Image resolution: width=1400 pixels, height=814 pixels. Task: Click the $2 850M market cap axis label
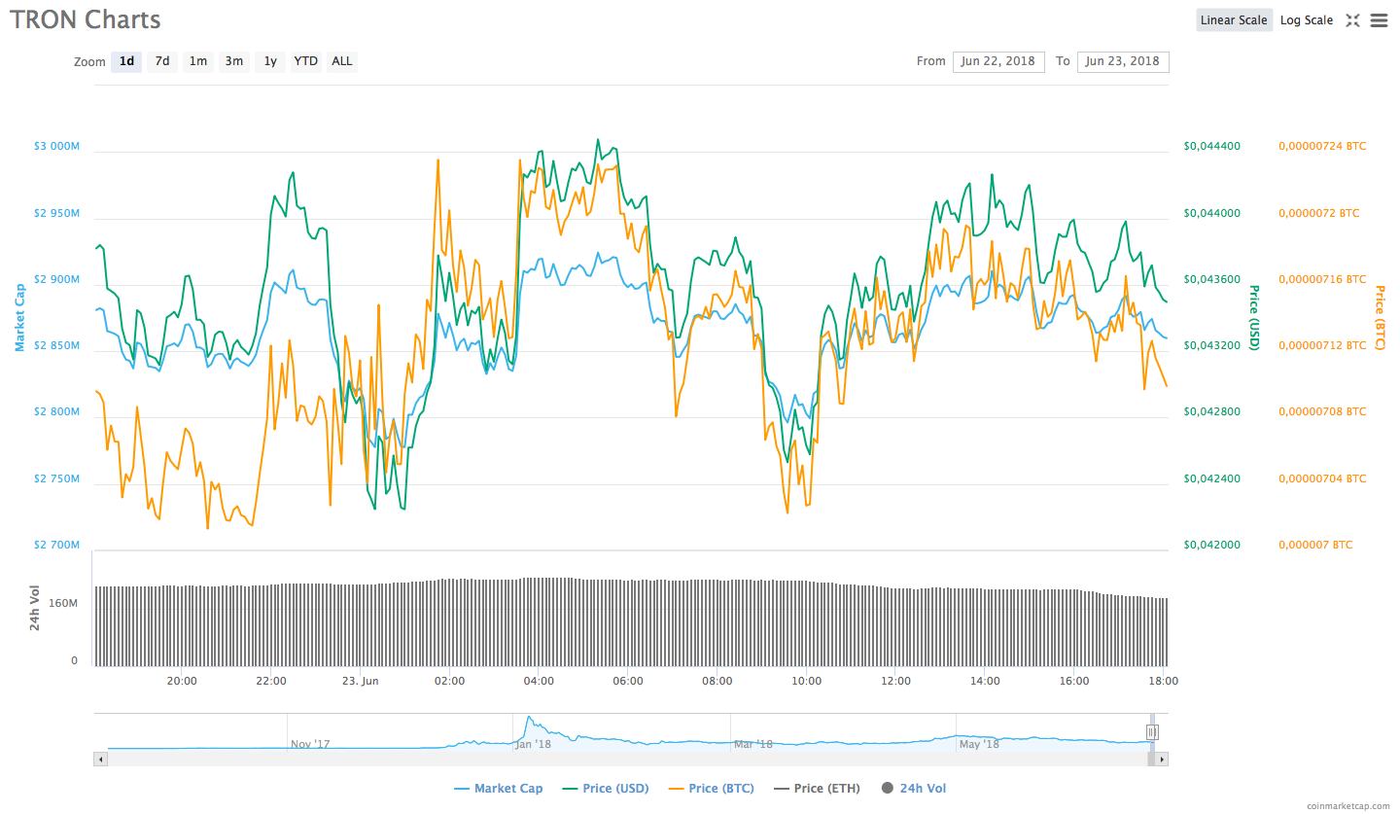(x=56, y=346)
